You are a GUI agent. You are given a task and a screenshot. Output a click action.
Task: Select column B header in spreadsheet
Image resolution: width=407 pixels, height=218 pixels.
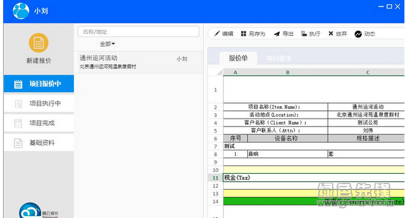[288, 73]
